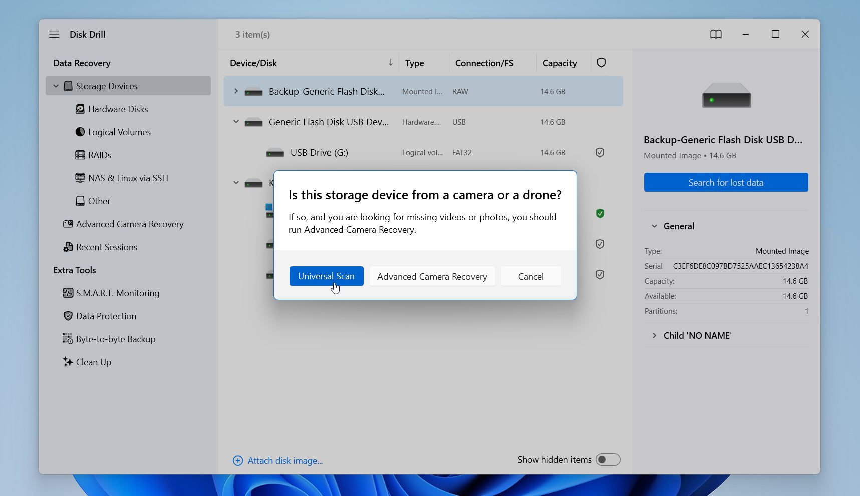Select the Logical Volumes pie icon
860x496 pixels.
[80, 132]
